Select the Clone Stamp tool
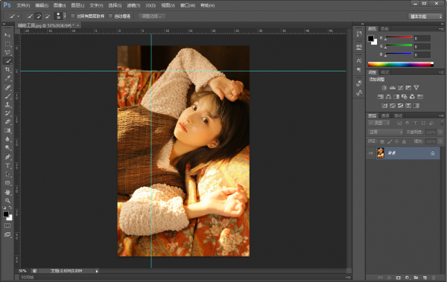Image resolution: width=447 pixels, height=282 pixels. [x=7, y=104]
